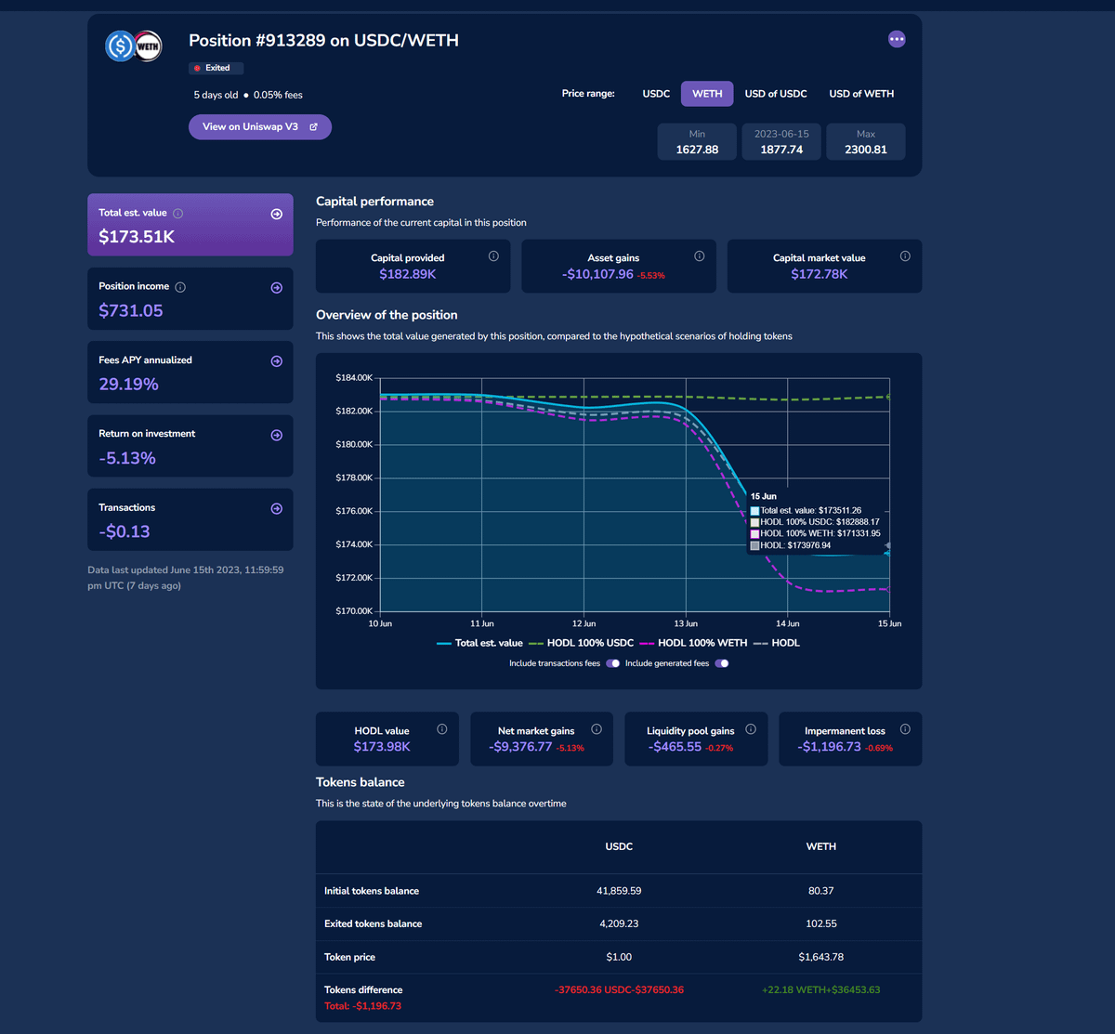The image size is (1115, 1034).
Task: Expand the Transactions card arrow
Action: tap(276, 509)
